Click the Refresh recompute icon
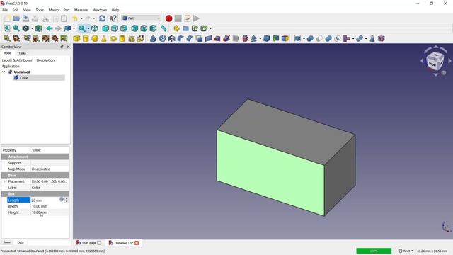 click(102, 18)
